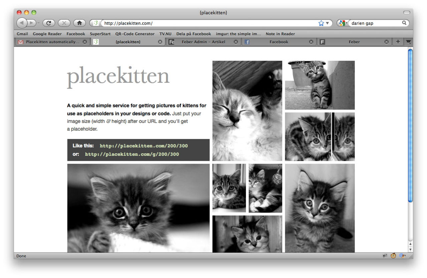Viewport: 427px width, 278px height.
Task: Bookmark this page with the star
Action: point(321,23)
